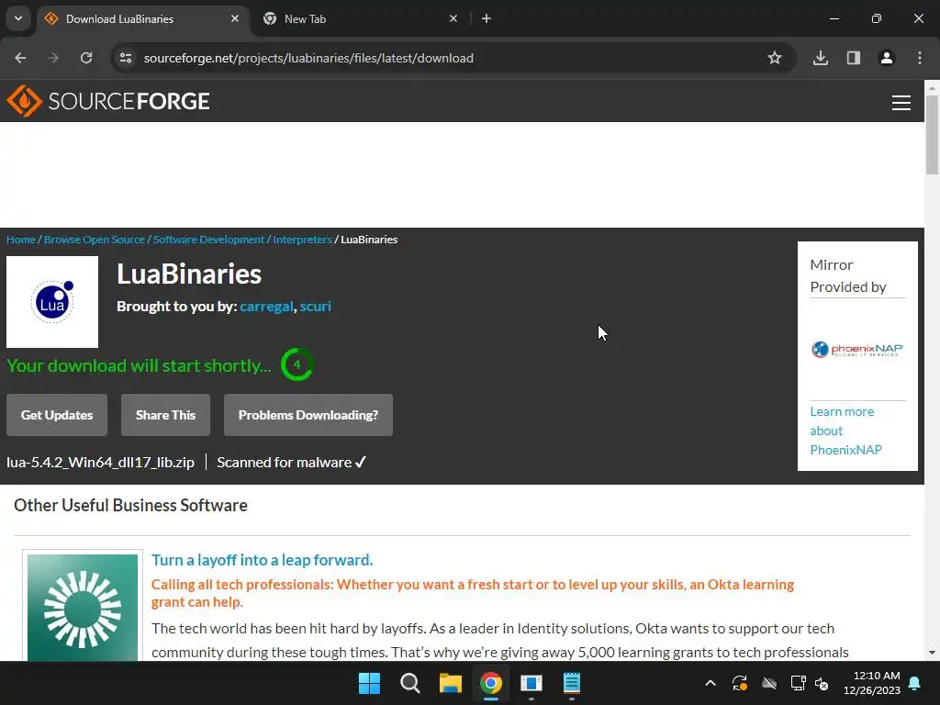Screen dimensions: 940x705
Task: Click the page vertical scrollbar thumb
Action: pyautogui.click(x=933, y=135)
